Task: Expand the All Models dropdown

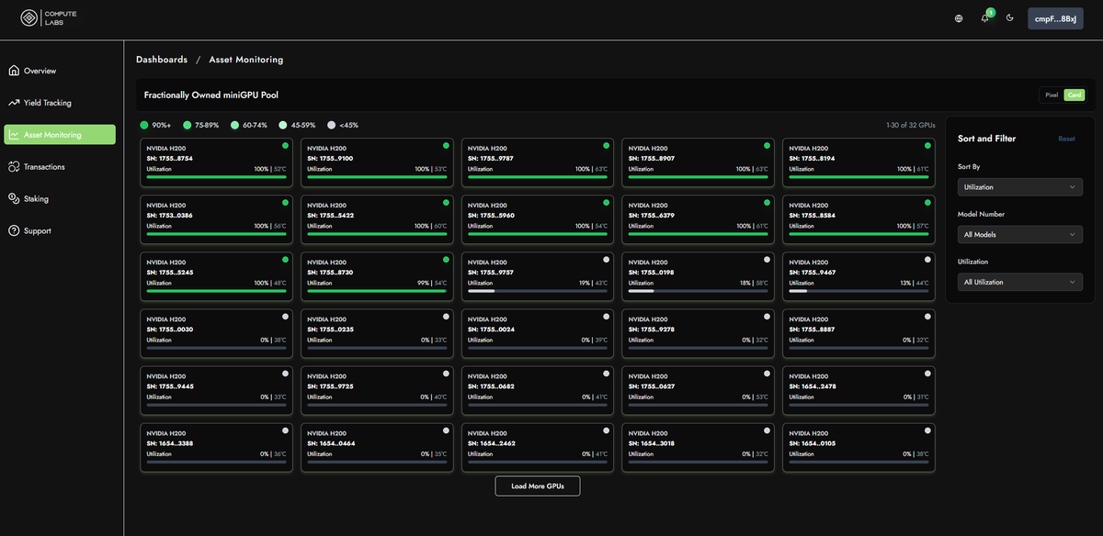Action: [1019, 235]
